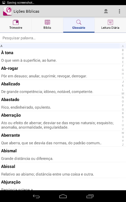Tap the Trimestre bookmark icon

coord(16,22)
